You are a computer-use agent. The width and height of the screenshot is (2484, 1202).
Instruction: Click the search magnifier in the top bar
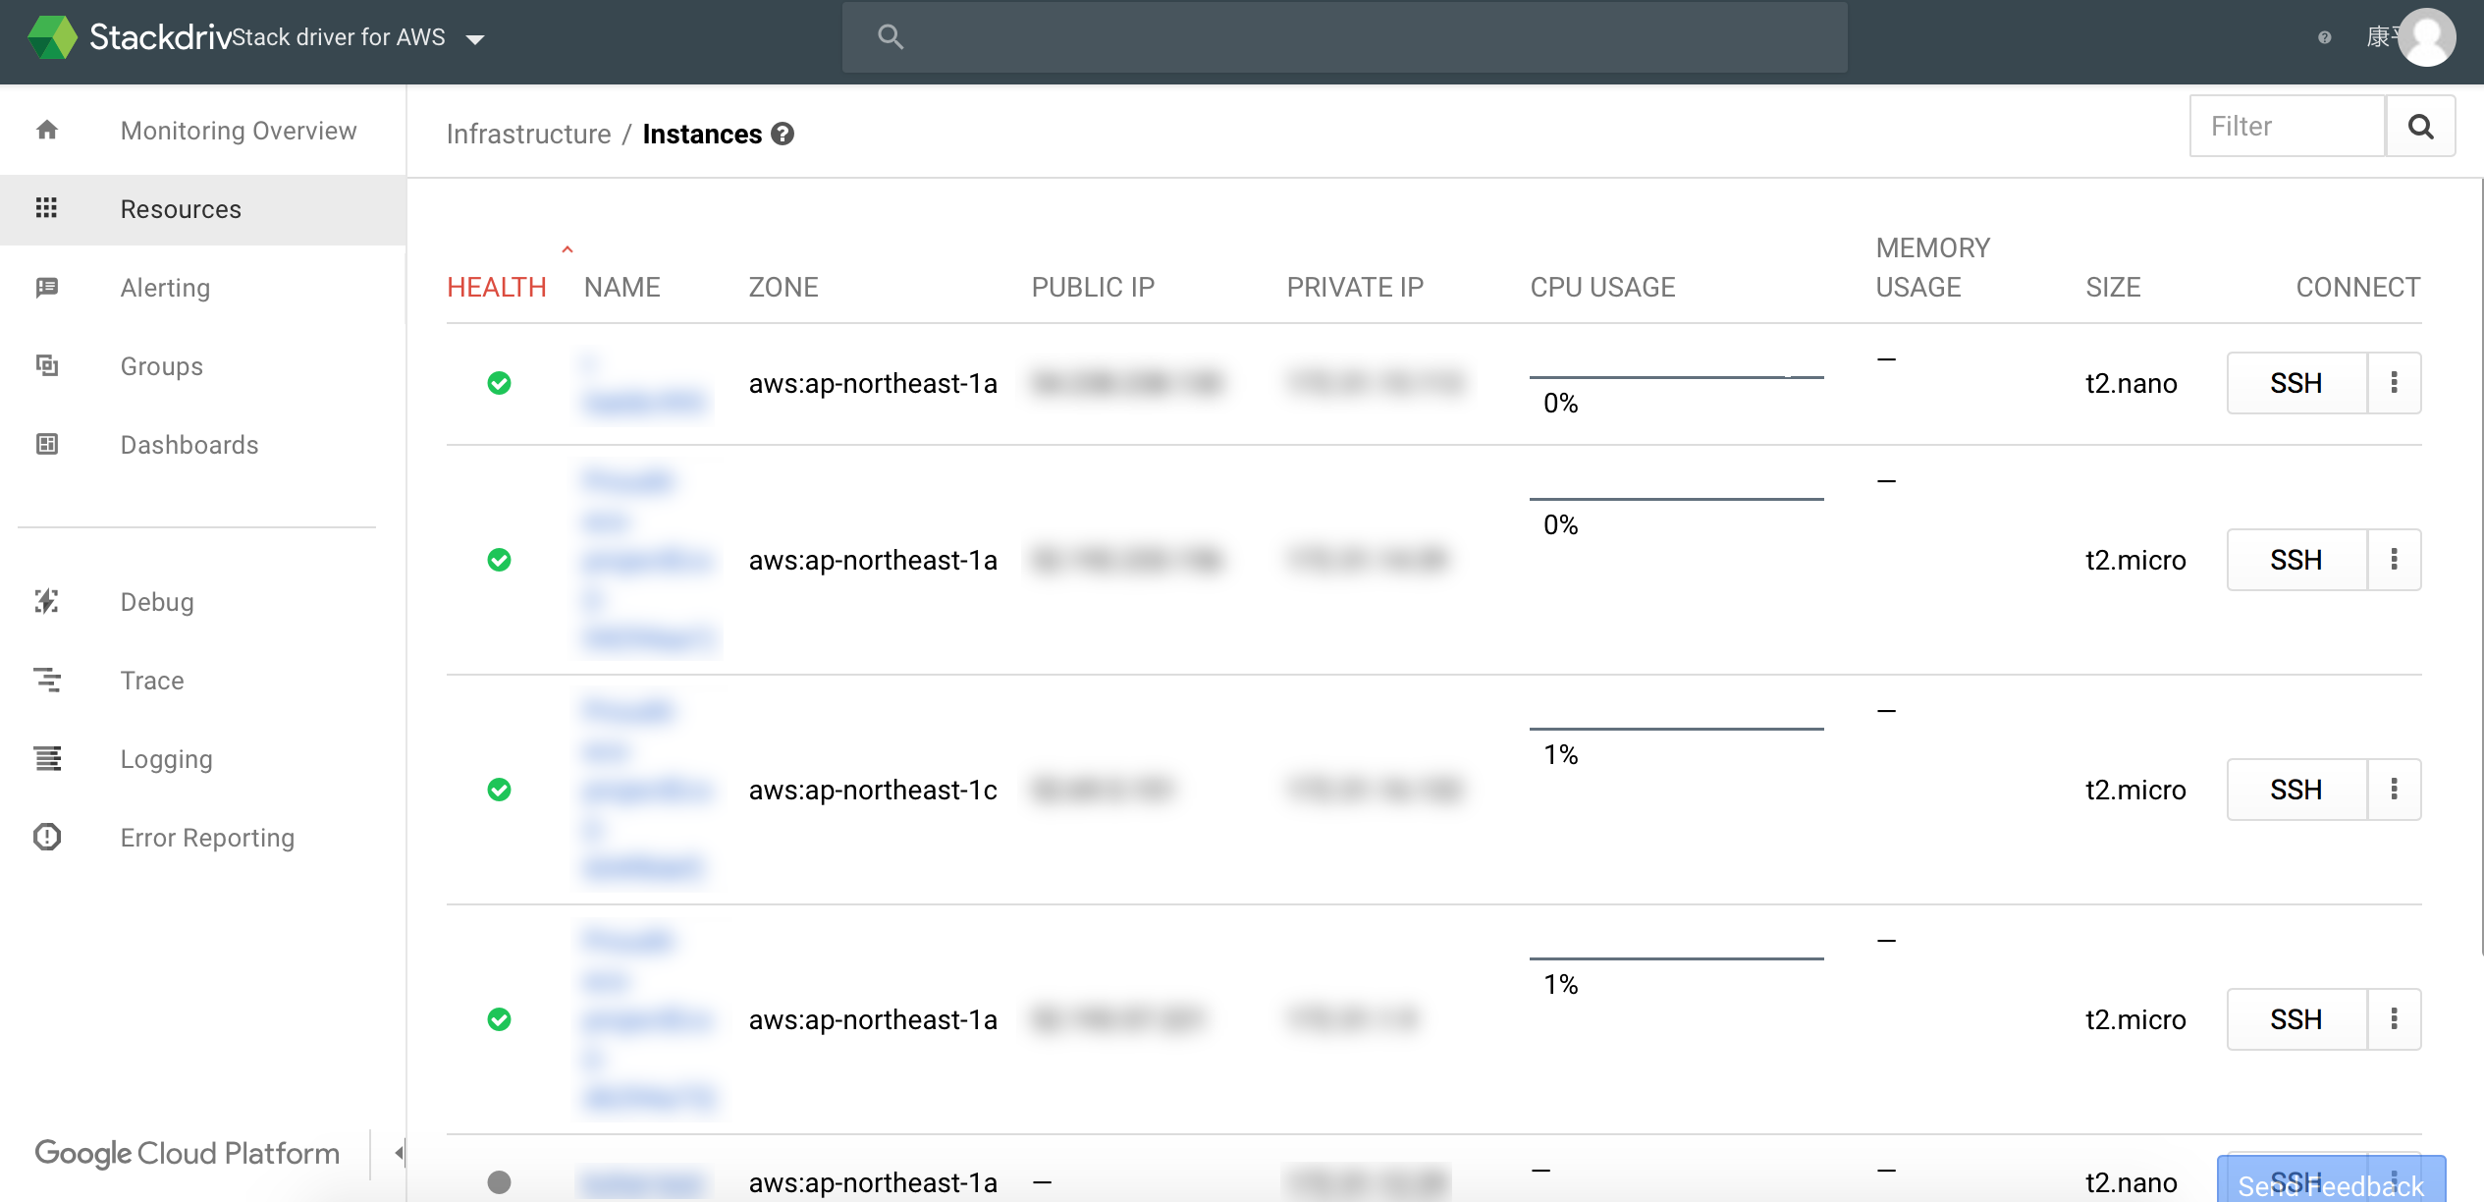click(x=891, y=35)
